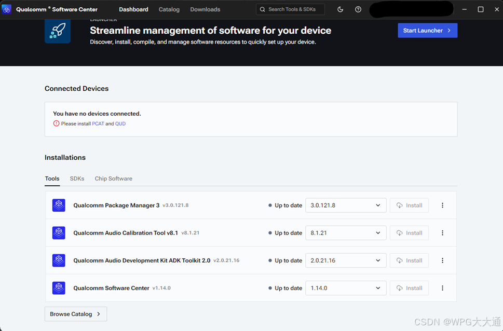This screenshot has height=331, width=503.
Task: Minimize the Software Center window
Action: [x=464, y=9]
